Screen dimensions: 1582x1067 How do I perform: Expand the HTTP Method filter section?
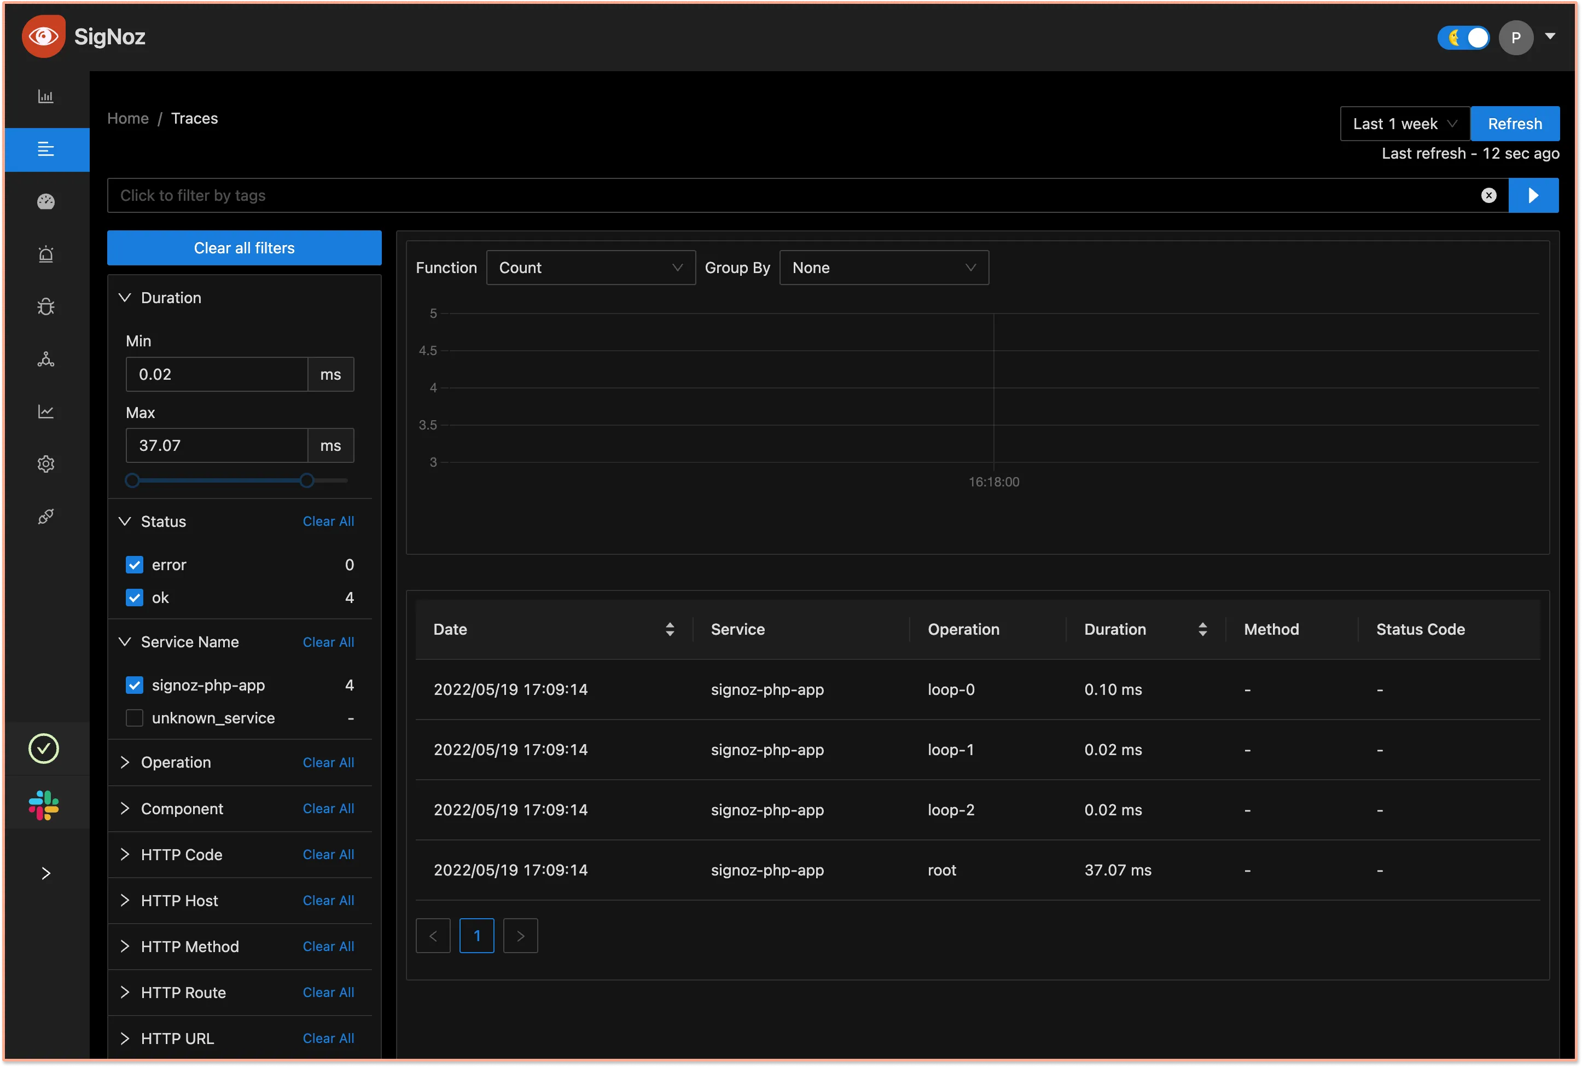point(125,947)
